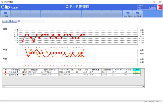Image resolution: width=163 pixels, height=103 pixels.
Task: Click the 3SD label beside X chart
Action: tap(142, 30)
